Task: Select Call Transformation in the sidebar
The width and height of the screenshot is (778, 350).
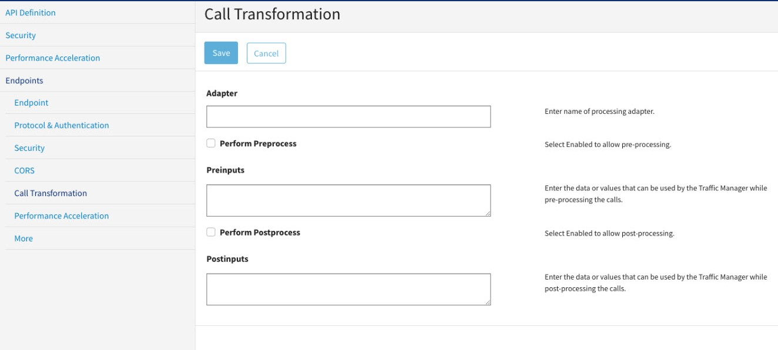Action: (x=51, y=193)
